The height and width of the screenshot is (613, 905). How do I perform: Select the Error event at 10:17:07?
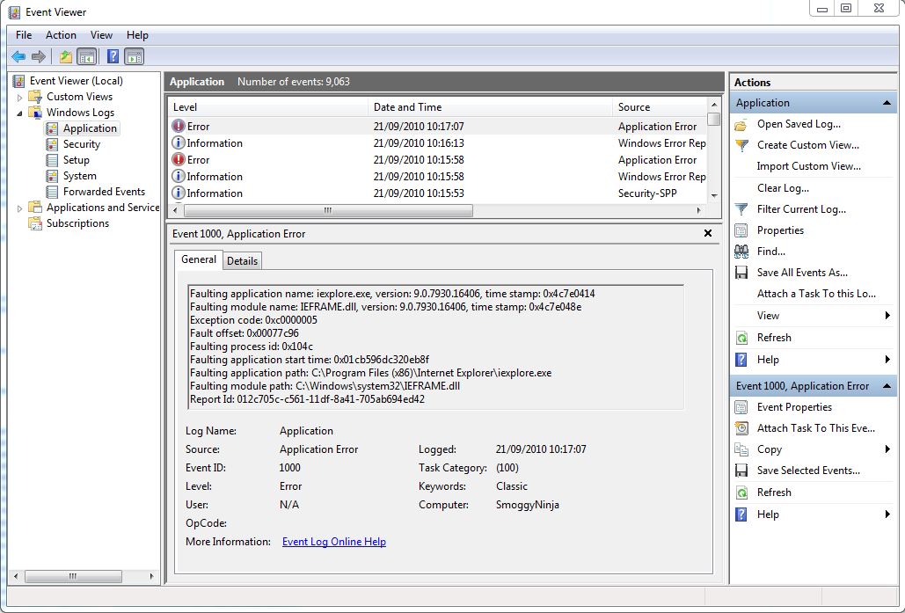438,127
